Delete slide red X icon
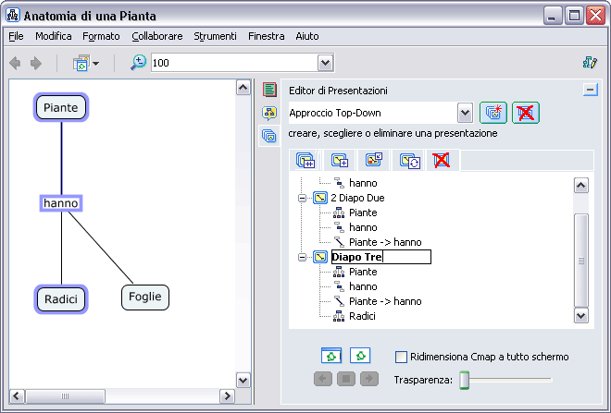The height and width of the screenshot is (413, 611). [x=441, y=160]
